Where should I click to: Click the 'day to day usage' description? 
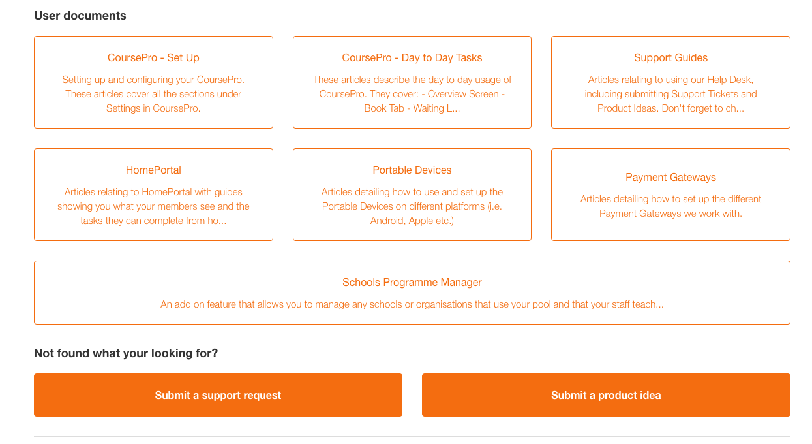coord(412,94)
